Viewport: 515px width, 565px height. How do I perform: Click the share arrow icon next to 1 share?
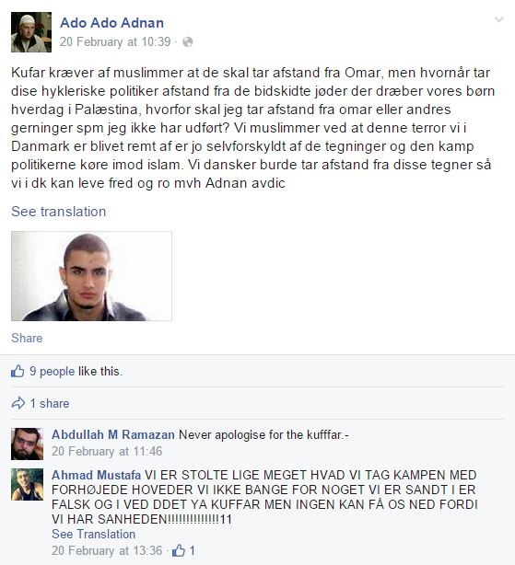coord(18,403)
